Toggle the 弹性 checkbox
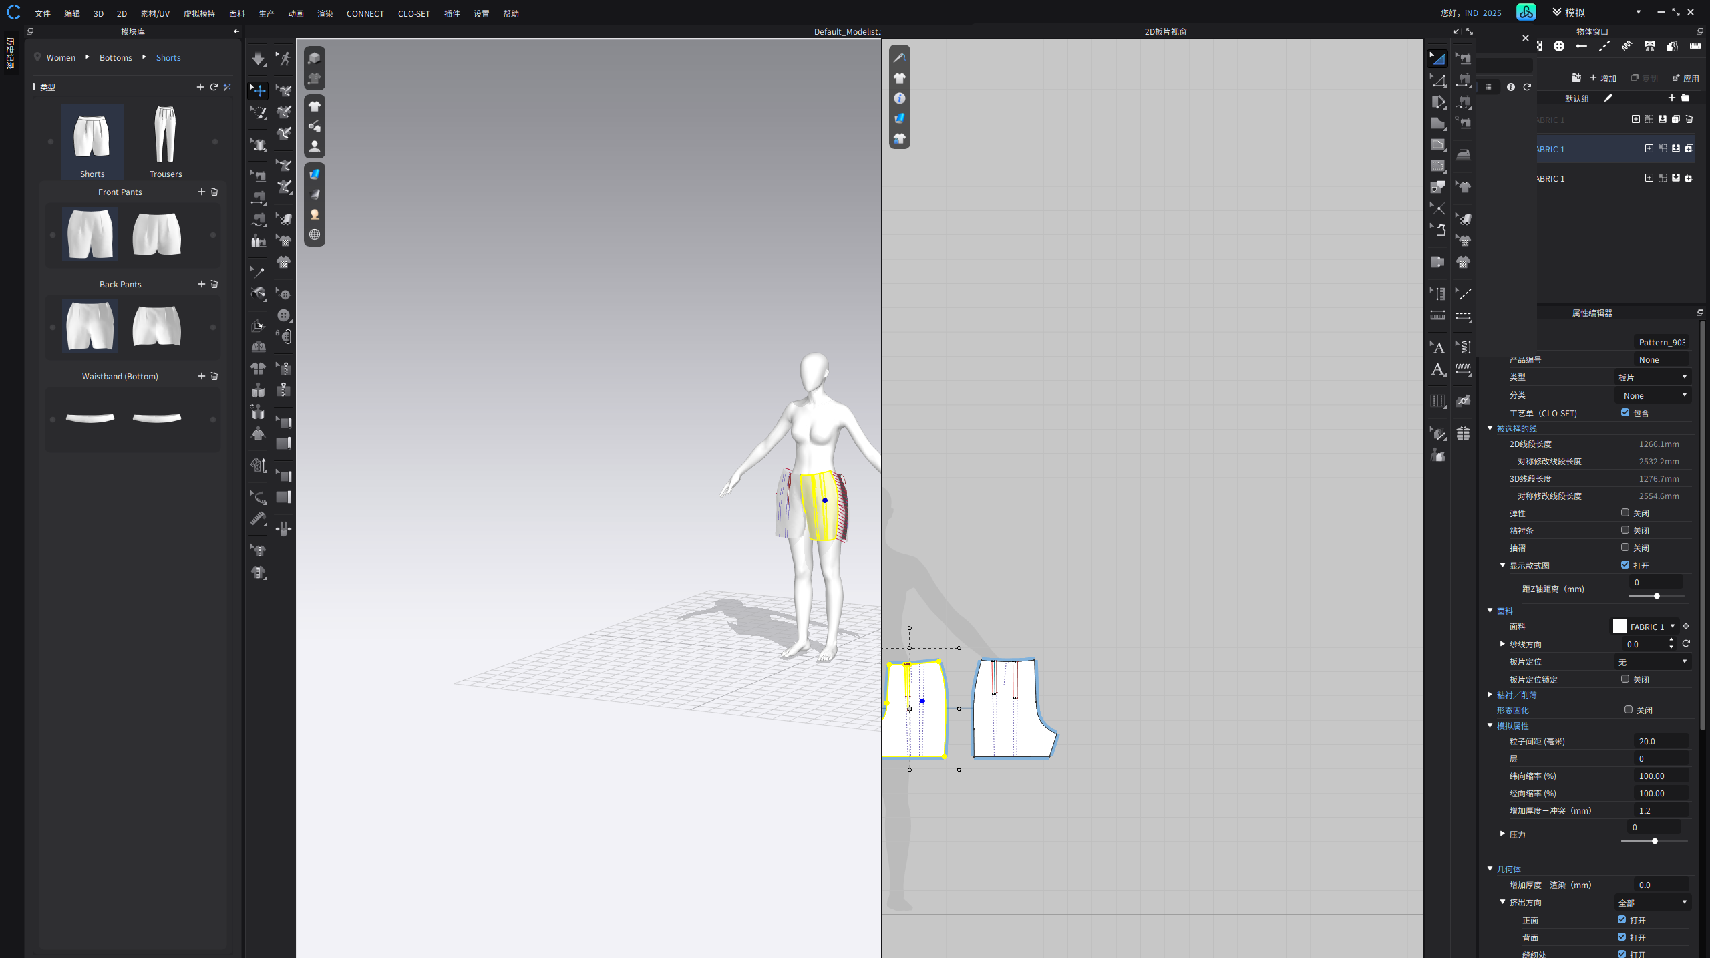The height and width of the screenshot is (958, 1710). point(1625,512)
